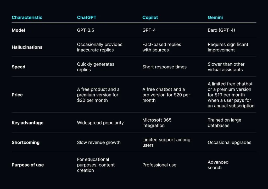Select the ChatGPT column header
This screenshot has width=268, height=189.
point(87,17)
